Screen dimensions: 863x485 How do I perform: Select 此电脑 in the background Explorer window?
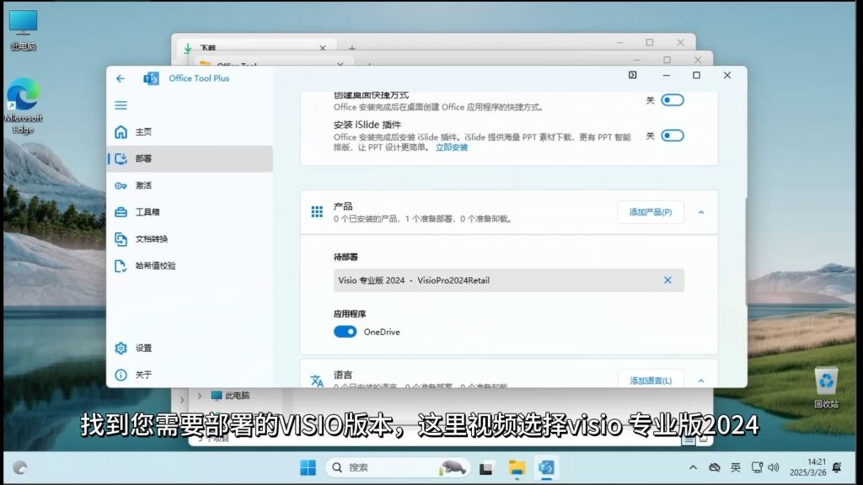[x=231, y=396]
